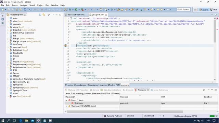Select the PizzaBuilder project

click(x=18, y=53)
